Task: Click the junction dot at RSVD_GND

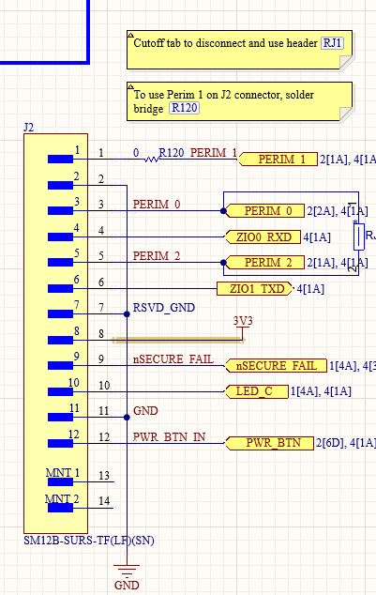Action: tap(127, 314)
